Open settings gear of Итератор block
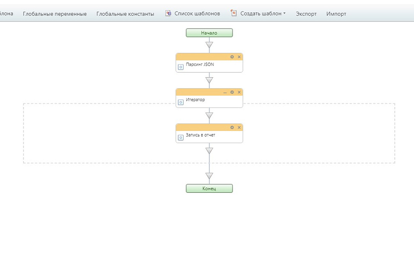Viewport: 414px width, 256px height. pyautogui.click(x=232, y=92)
